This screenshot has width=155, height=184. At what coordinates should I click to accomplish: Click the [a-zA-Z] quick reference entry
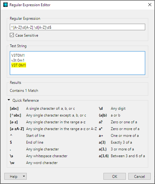click(x=53, y=129)
